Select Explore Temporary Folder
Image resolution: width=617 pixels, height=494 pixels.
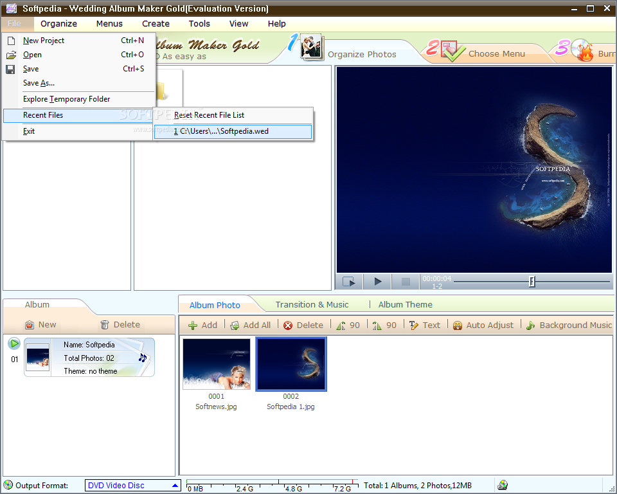(78, 99)
